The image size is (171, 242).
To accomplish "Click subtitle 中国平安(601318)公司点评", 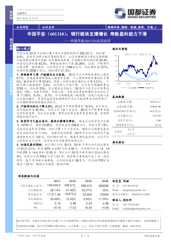I will (x=91, y=41).
